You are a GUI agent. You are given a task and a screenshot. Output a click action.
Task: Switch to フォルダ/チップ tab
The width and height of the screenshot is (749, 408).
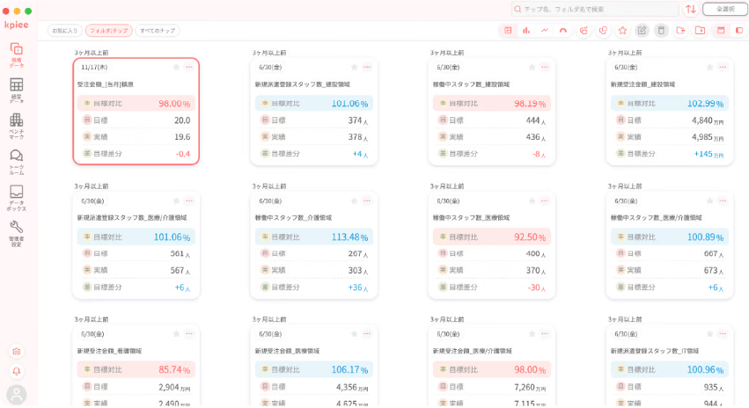[x=109, y=31]
